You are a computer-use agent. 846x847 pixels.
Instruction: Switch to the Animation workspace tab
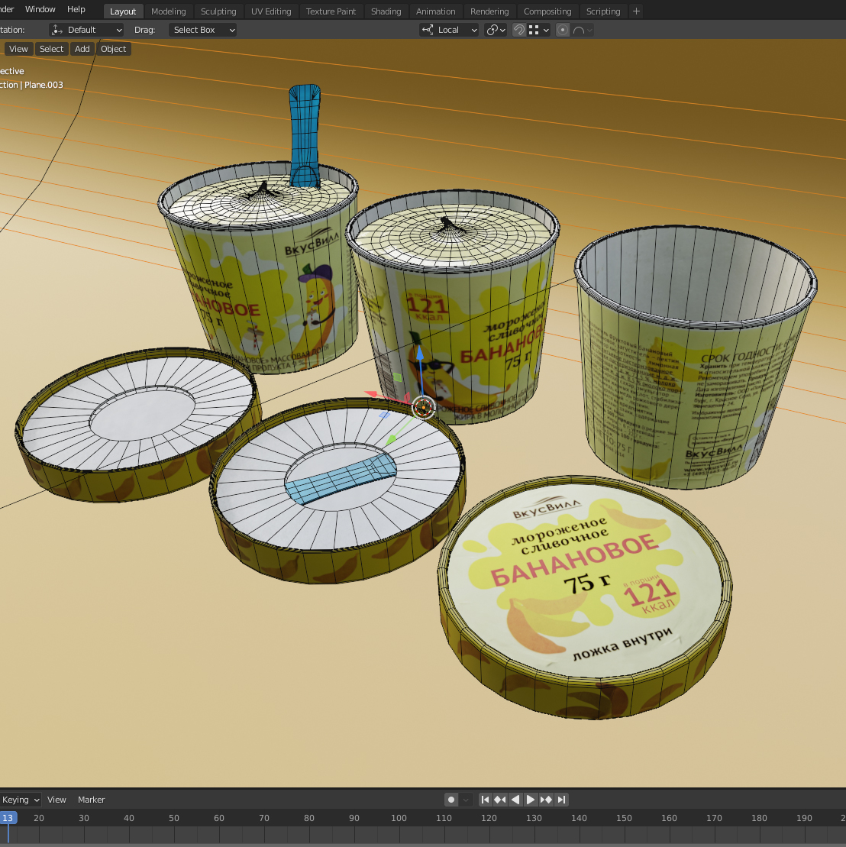tap(436, 11)
